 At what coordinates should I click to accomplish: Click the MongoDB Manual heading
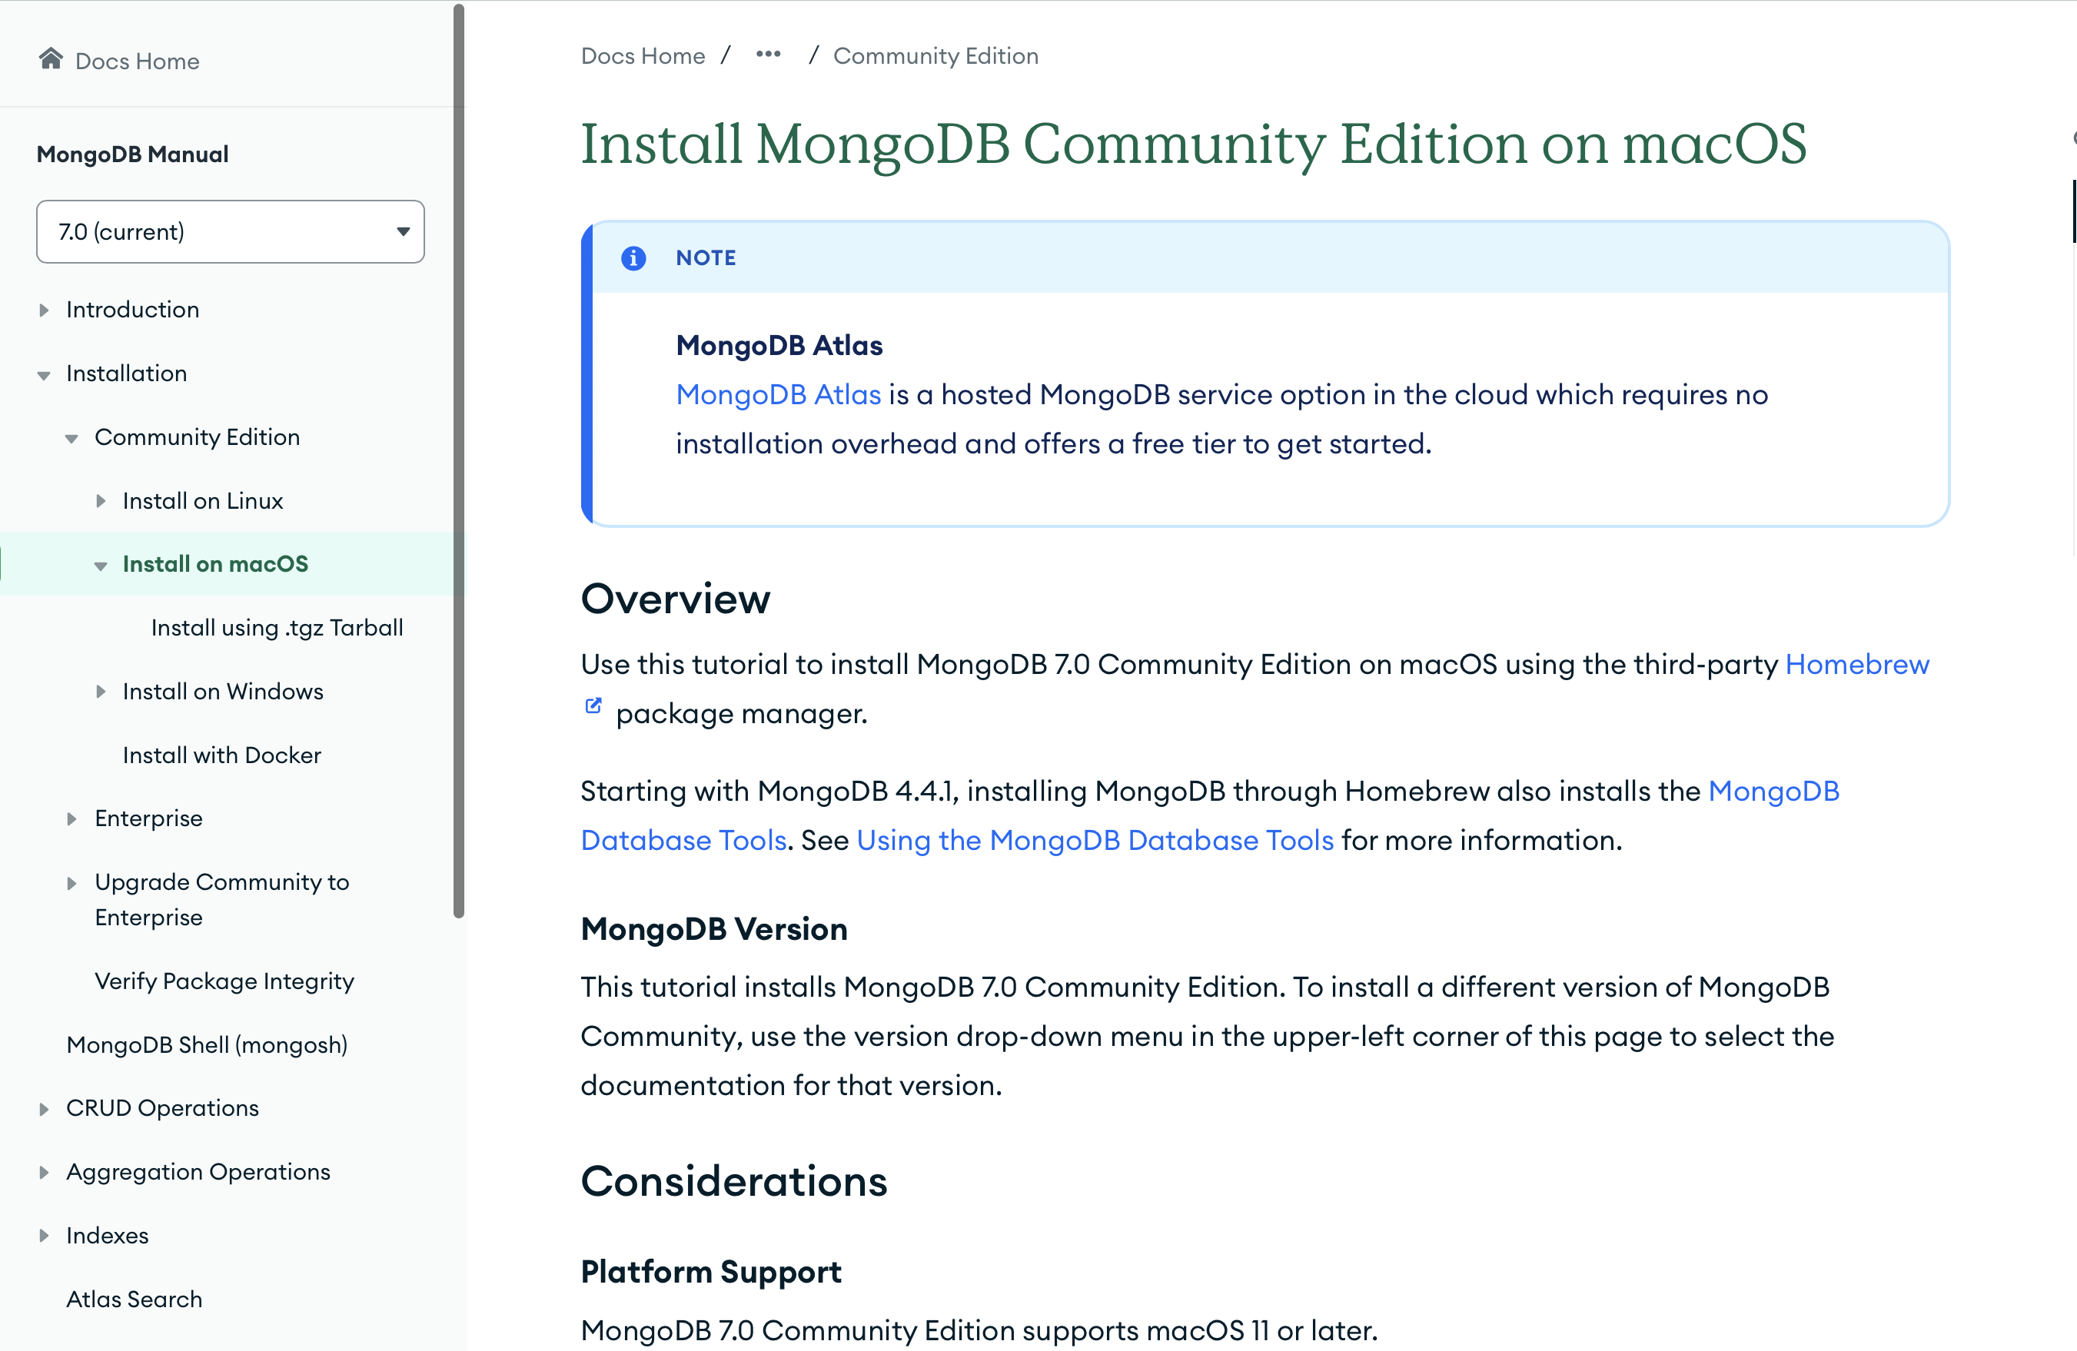[x=133, y=154]
